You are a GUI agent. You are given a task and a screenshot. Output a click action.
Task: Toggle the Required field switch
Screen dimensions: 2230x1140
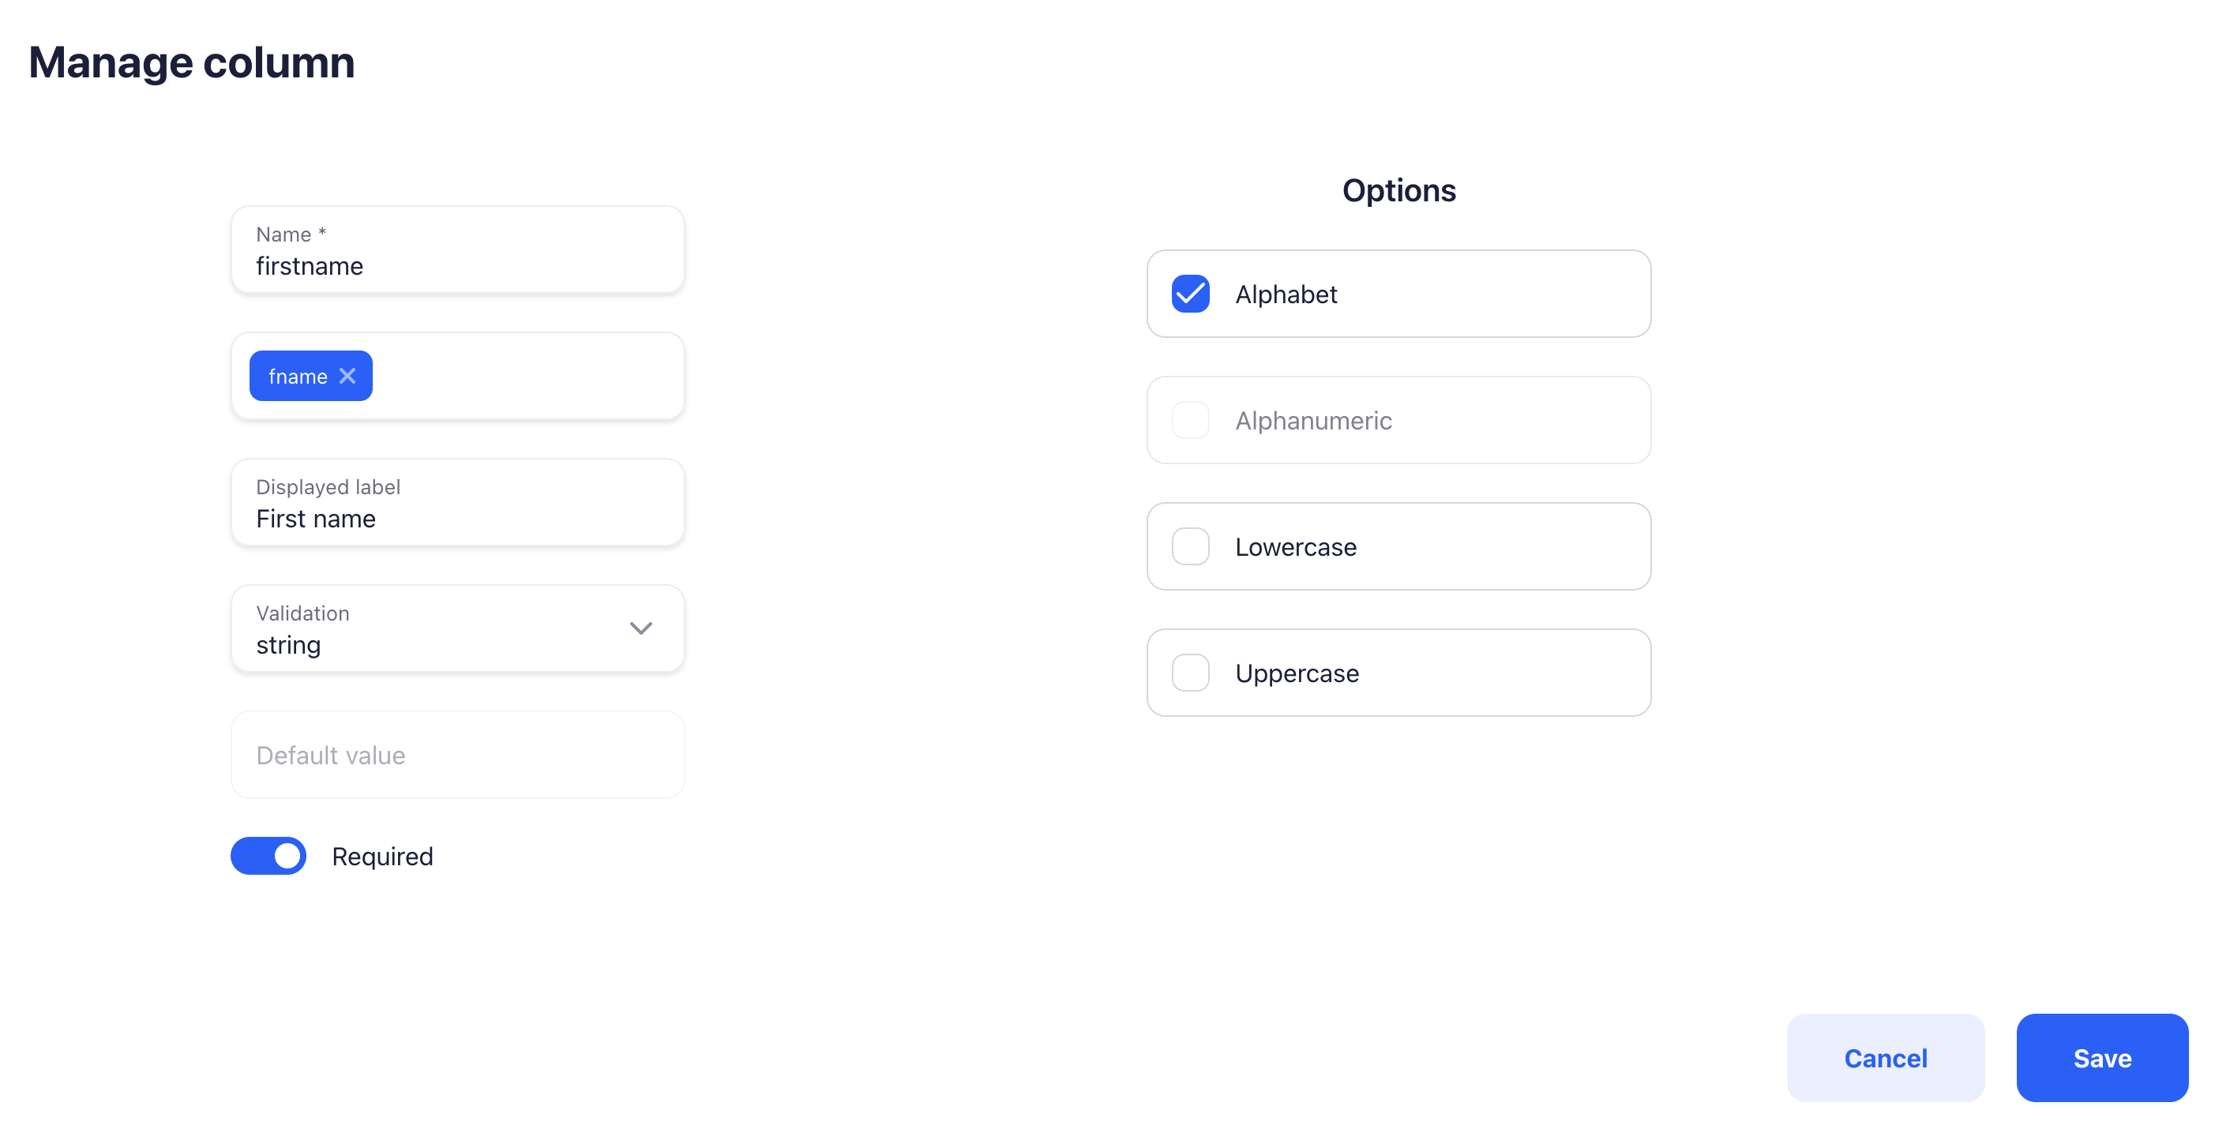[269, 855]
